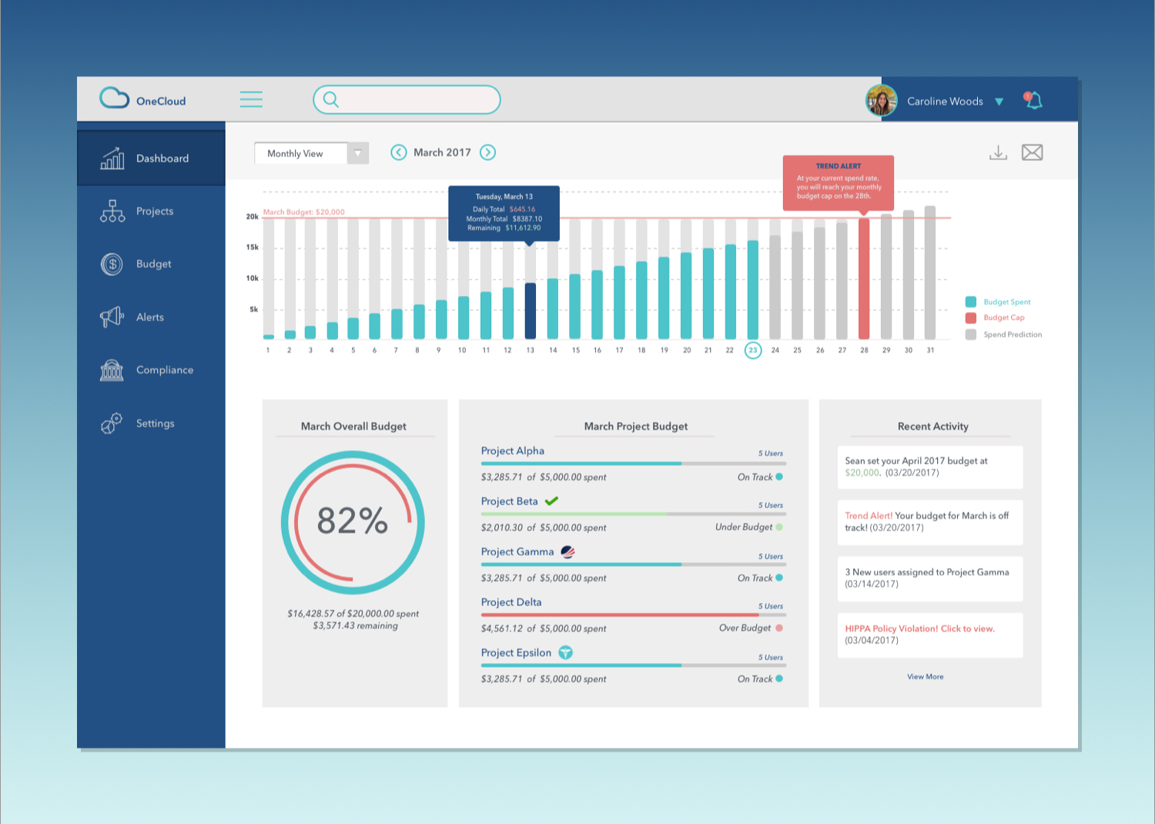Click the Dashboard bar chart icon

(x=112, y=158)
